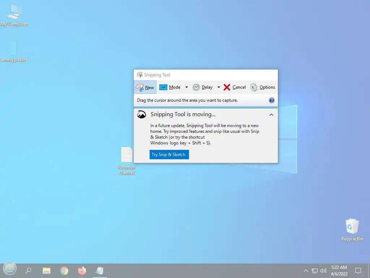Click the Snip & Sketch logo icon
The height and width of the screenshot is (278, 370).
[x=142, y=114]
